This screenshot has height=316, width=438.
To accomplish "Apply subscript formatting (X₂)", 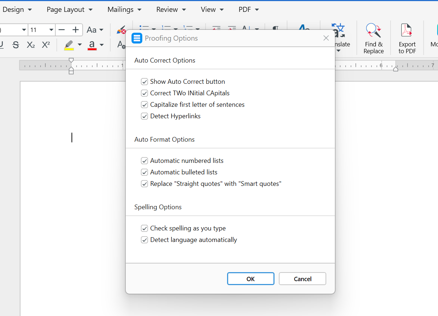I will pyautogui.click(x=31, y=45).
